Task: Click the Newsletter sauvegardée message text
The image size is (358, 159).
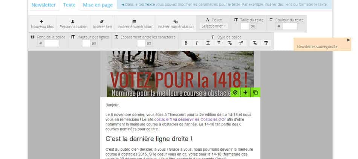Action: (x=317, y=47)
